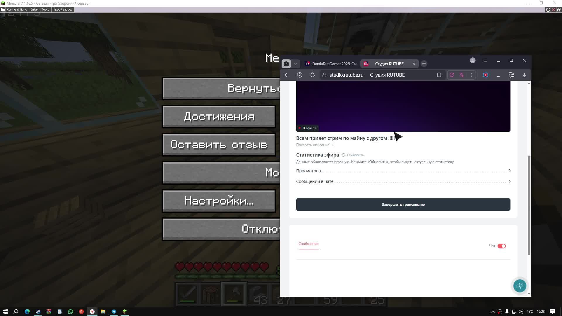562x316 pixels.
Task: Open Telegram from the taskbar
Action: click(x=114, y=312)
